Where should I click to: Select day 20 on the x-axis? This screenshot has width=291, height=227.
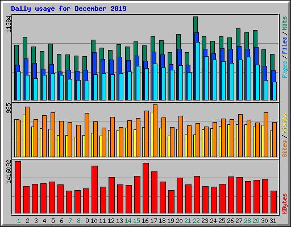coord(179,221)
